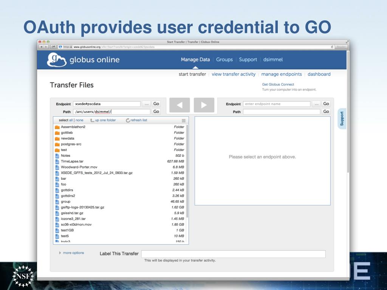
Task: Click the TimeLapse.tar file icon
Action: point(57,162)
